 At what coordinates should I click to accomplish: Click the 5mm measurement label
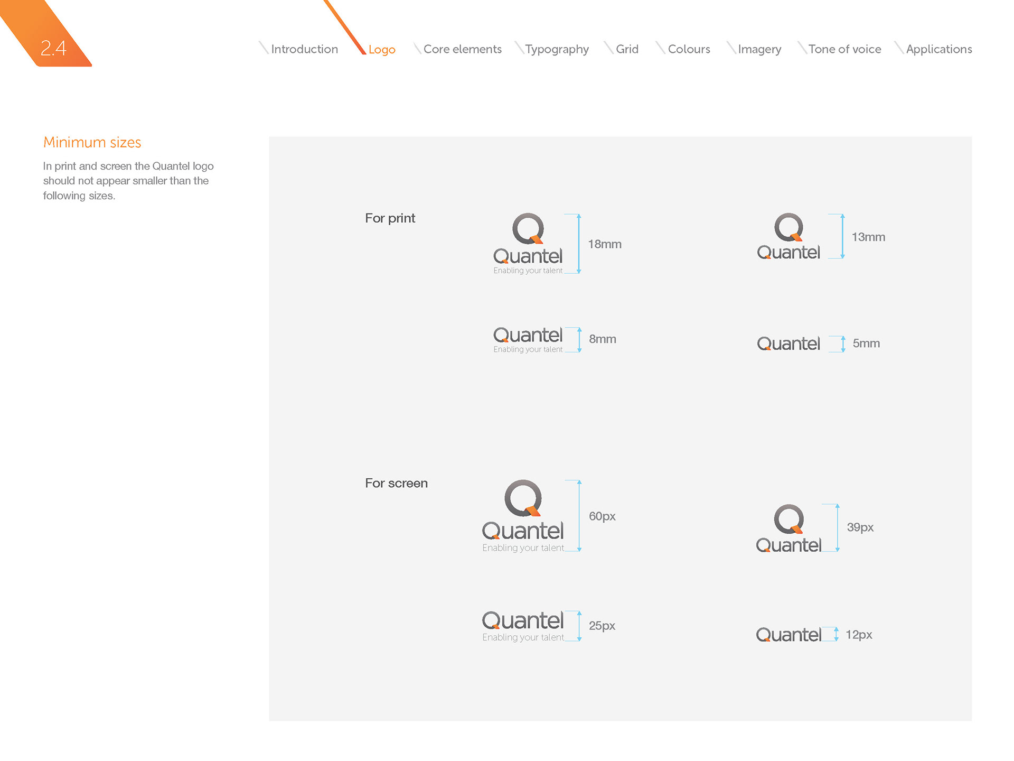click(866, 343)
